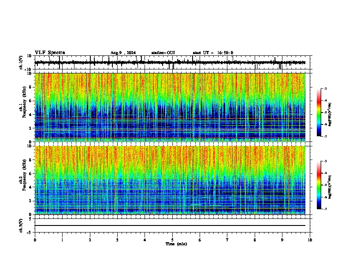This screenshot has height=269, width=349.
Task: Click the "Time (min)" x-axis label
Action: coord(176,244)
